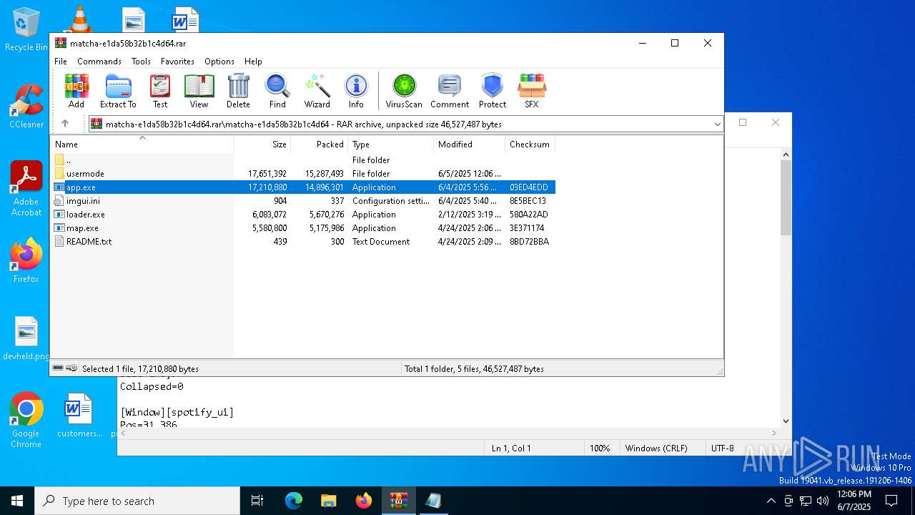Open the Favorites menu
The width and height of the screenshot is (915, 515).
tap(177, 62)
